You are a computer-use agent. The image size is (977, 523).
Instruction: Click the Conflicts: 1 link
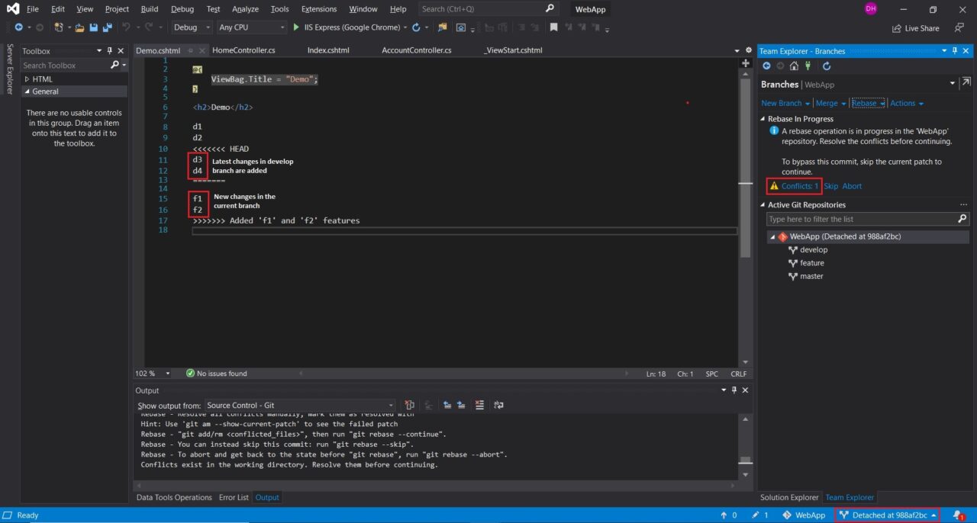tap(798, 185)
